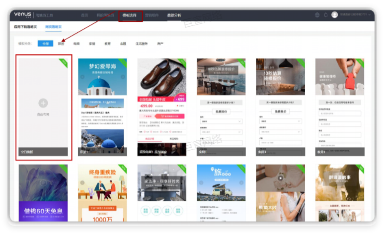Click 免费报价 button in 家居1 preview
The image size is (384, 233).
pyautogui.click(x=221, y=112)
